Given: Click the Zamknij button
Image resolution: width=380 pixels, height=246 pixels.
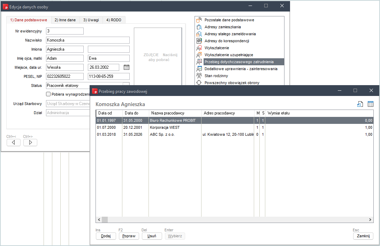Looking at the screenshot, I should click(363, 236).
